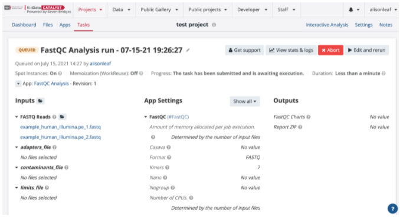Viewport: 400px width, 219px height.
Task: Click the contaminants_file info icon
Action: tap(66, 167)
